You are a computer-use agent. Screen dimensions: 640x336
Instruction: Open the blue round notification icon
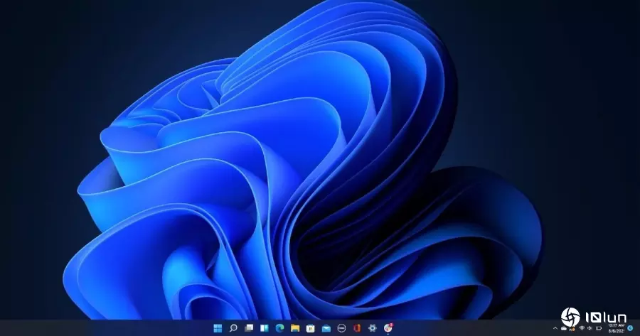[630, 328]
